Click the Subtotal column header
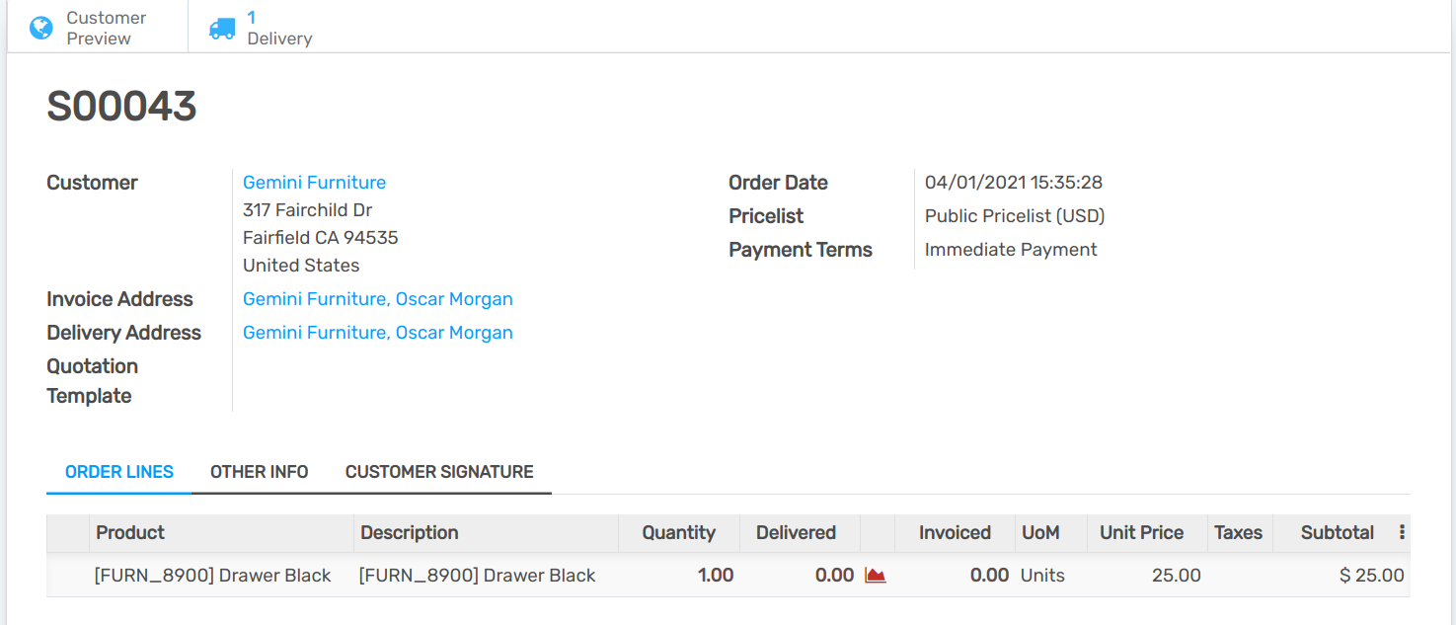This screenshot has height=625, width=1456. (1337, 532)
